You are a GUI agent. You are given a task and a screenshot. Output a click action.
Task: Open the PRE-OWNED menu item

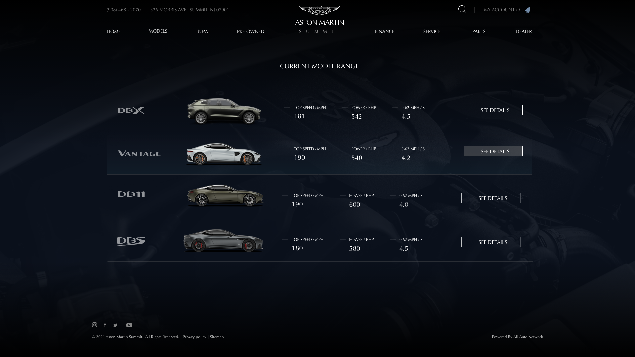(251, 31)
